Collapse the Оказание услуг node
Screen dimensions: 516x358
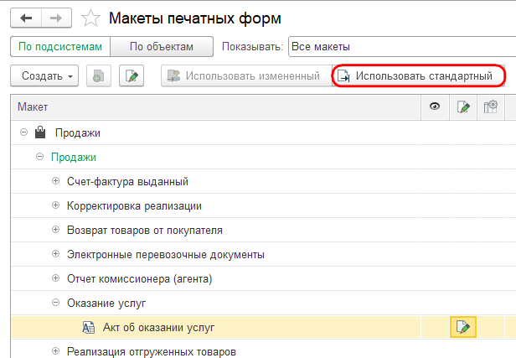tap(55, 303)
